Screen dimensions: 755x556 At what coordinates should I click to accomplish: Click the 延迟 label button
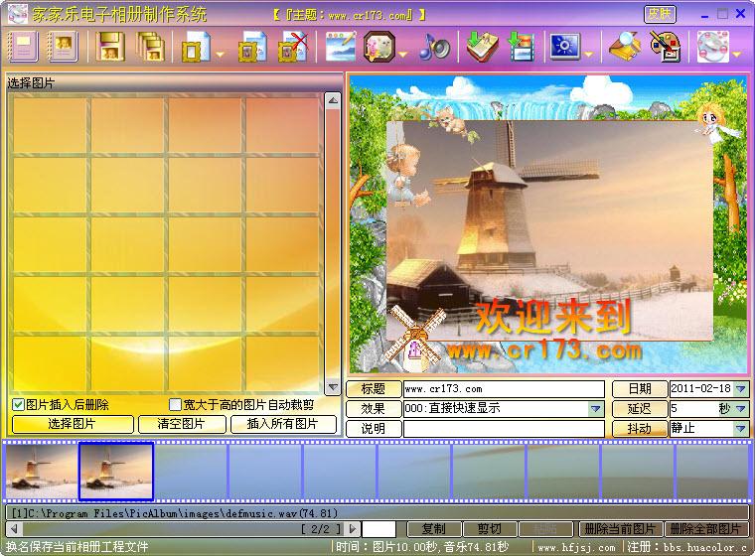click(640, 409)
